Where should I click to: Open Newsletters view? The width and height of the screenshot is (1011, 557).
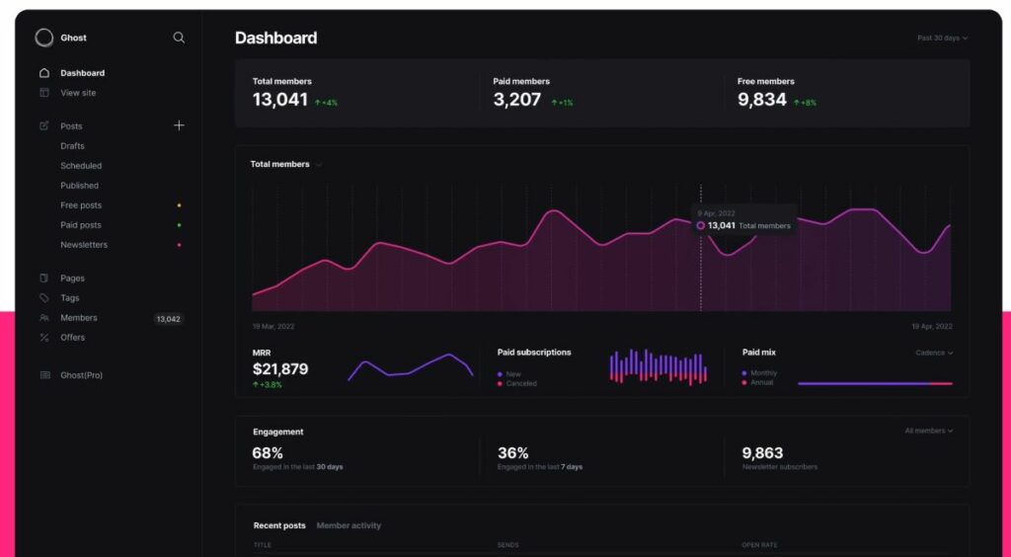[84, 245]
